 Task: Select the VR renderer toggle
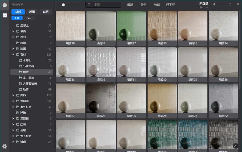(29, 18)
